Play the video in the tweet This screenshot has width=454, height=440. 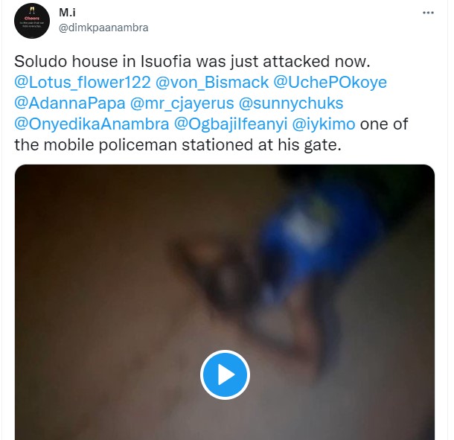224,374
